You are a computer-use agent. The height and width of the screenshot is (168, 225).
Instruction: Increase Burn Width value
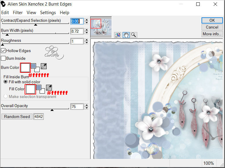(86, 30)
